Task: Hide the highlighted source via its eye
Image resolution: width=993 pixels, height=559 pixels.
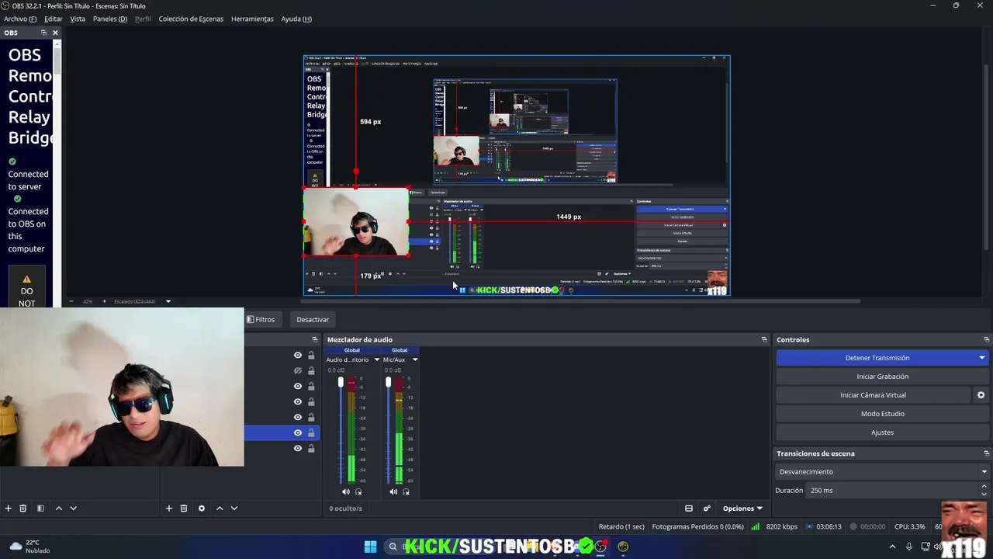Action: [x=297, y=433]
